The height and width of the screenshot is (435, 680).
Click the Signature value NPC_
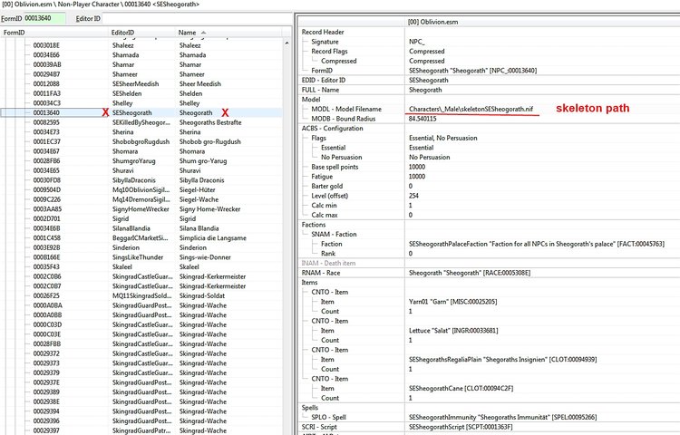[x=417, y=42]
